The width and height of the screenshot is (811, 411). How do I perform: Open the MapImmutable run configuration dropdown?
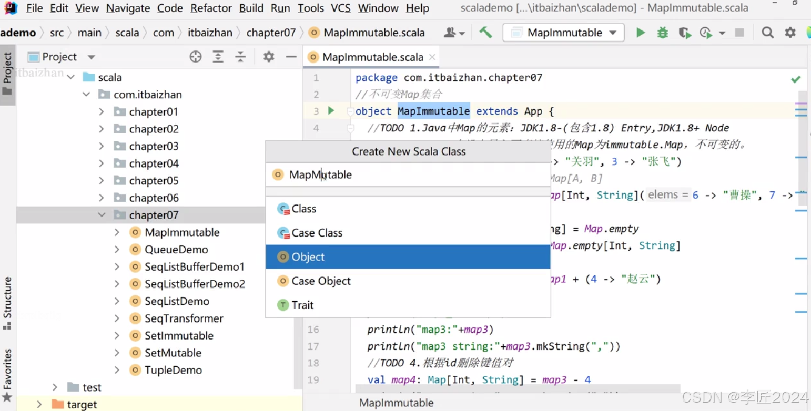click(x=563, y=33)
